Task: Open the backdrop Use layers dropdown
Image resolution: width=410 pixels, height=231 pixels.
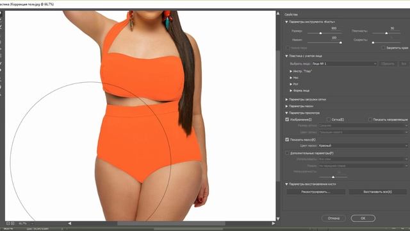Action: [x=363, y=159]
